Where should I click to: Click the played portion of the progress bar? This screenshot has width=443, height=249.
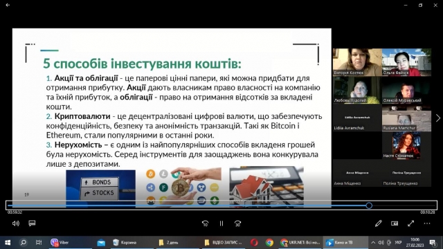[186, 205]
